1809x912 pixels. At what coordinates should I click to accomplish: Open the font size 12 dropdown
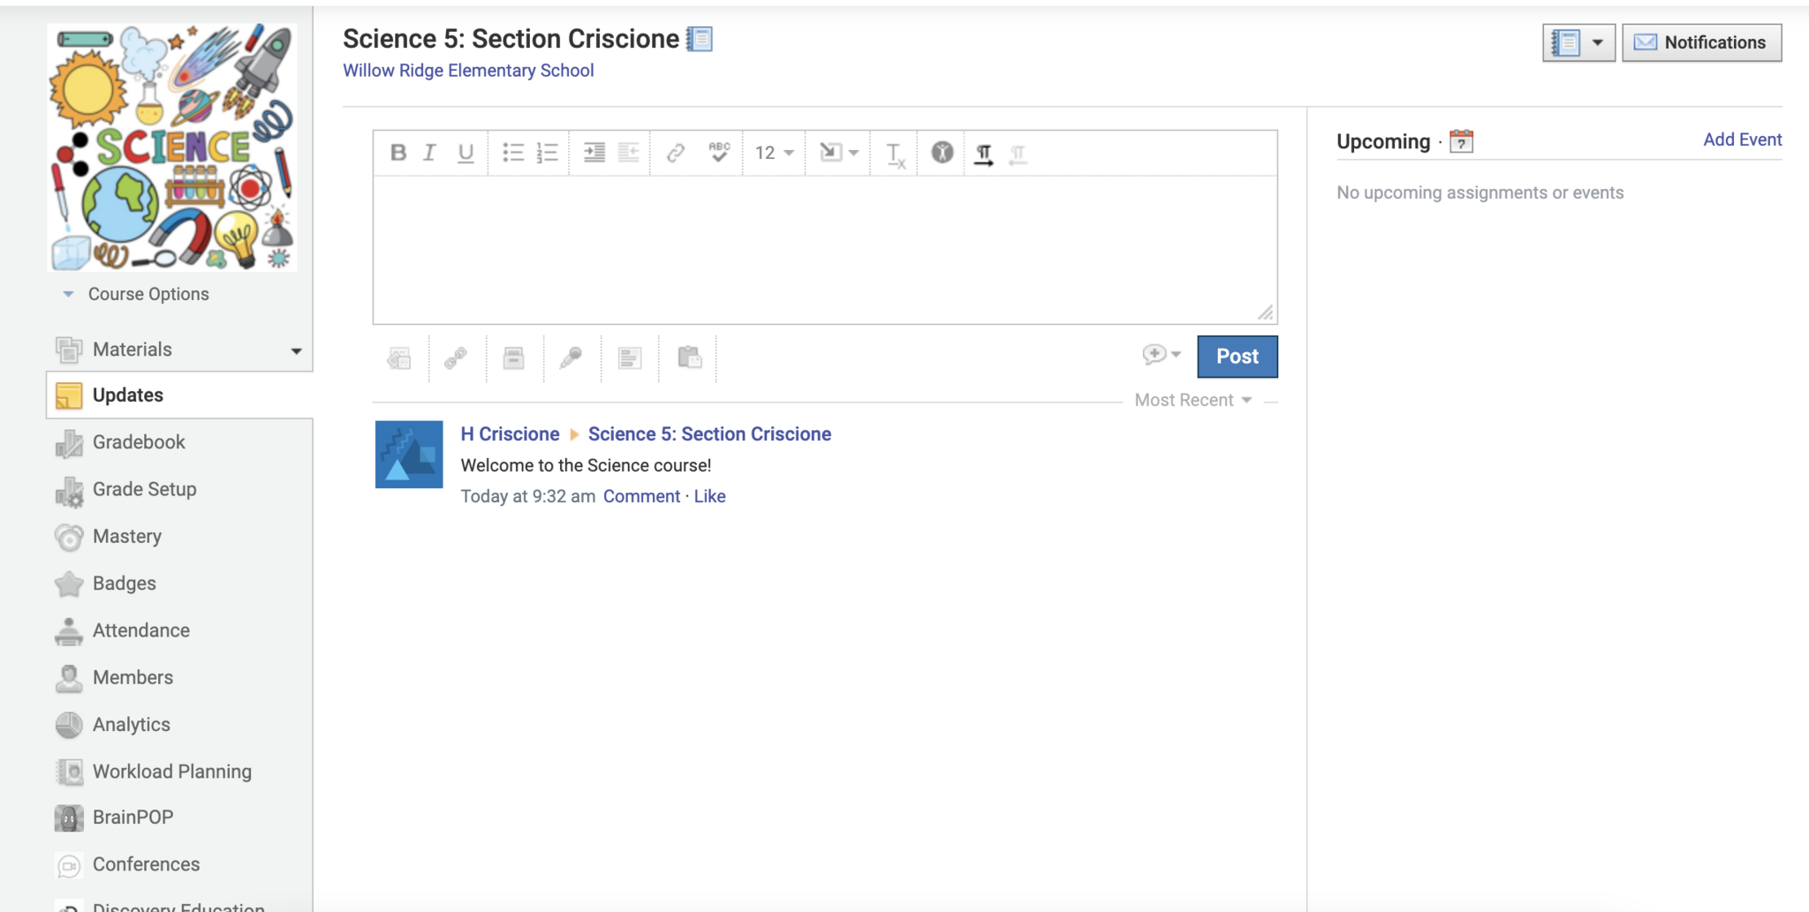point(774,153)
